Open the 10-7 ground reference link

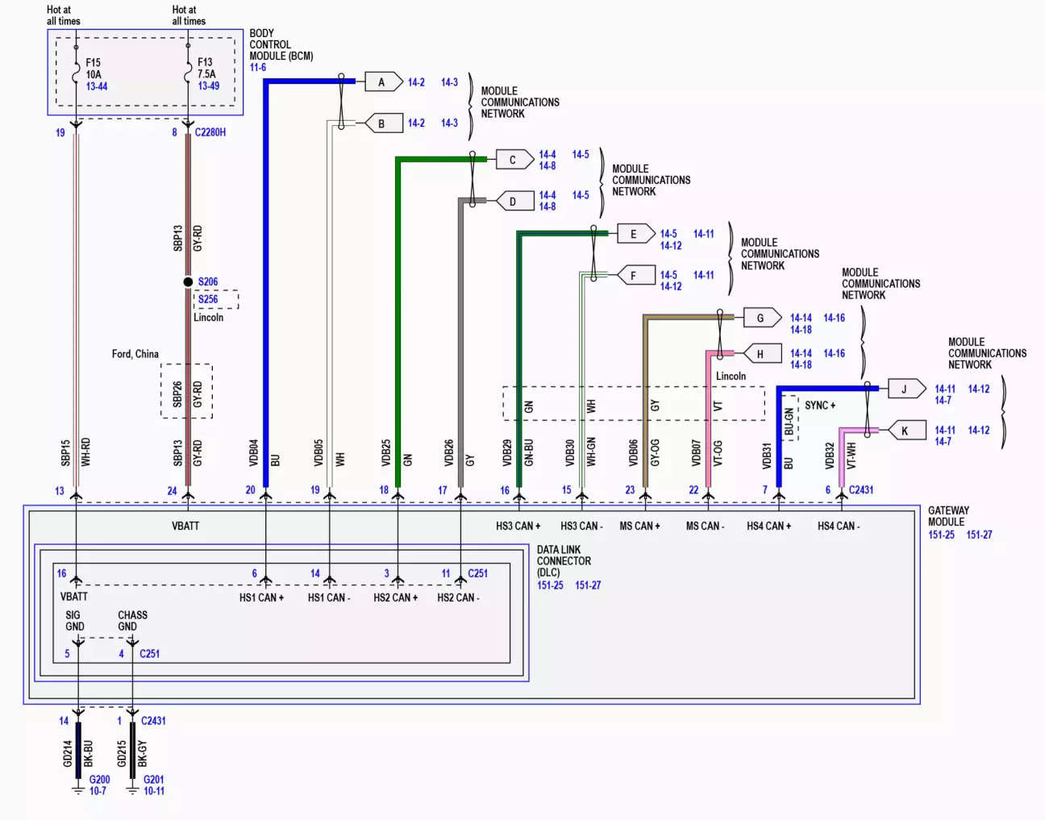pyautogui.click(x=98, y=791)
